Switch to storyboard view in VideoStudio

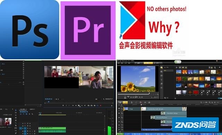click(x=120, y=102)
